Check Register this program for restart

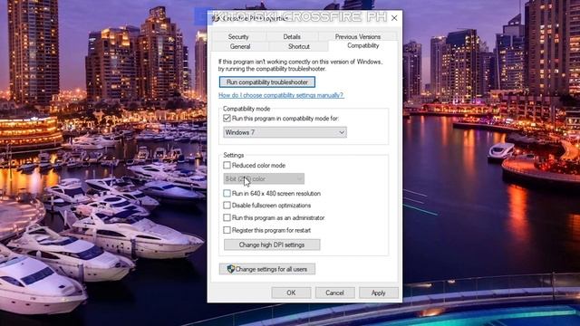tap(227, 230)
